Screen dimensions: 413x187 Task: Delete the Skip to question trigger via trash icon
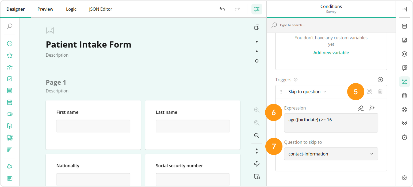click(x=380, y=91)
